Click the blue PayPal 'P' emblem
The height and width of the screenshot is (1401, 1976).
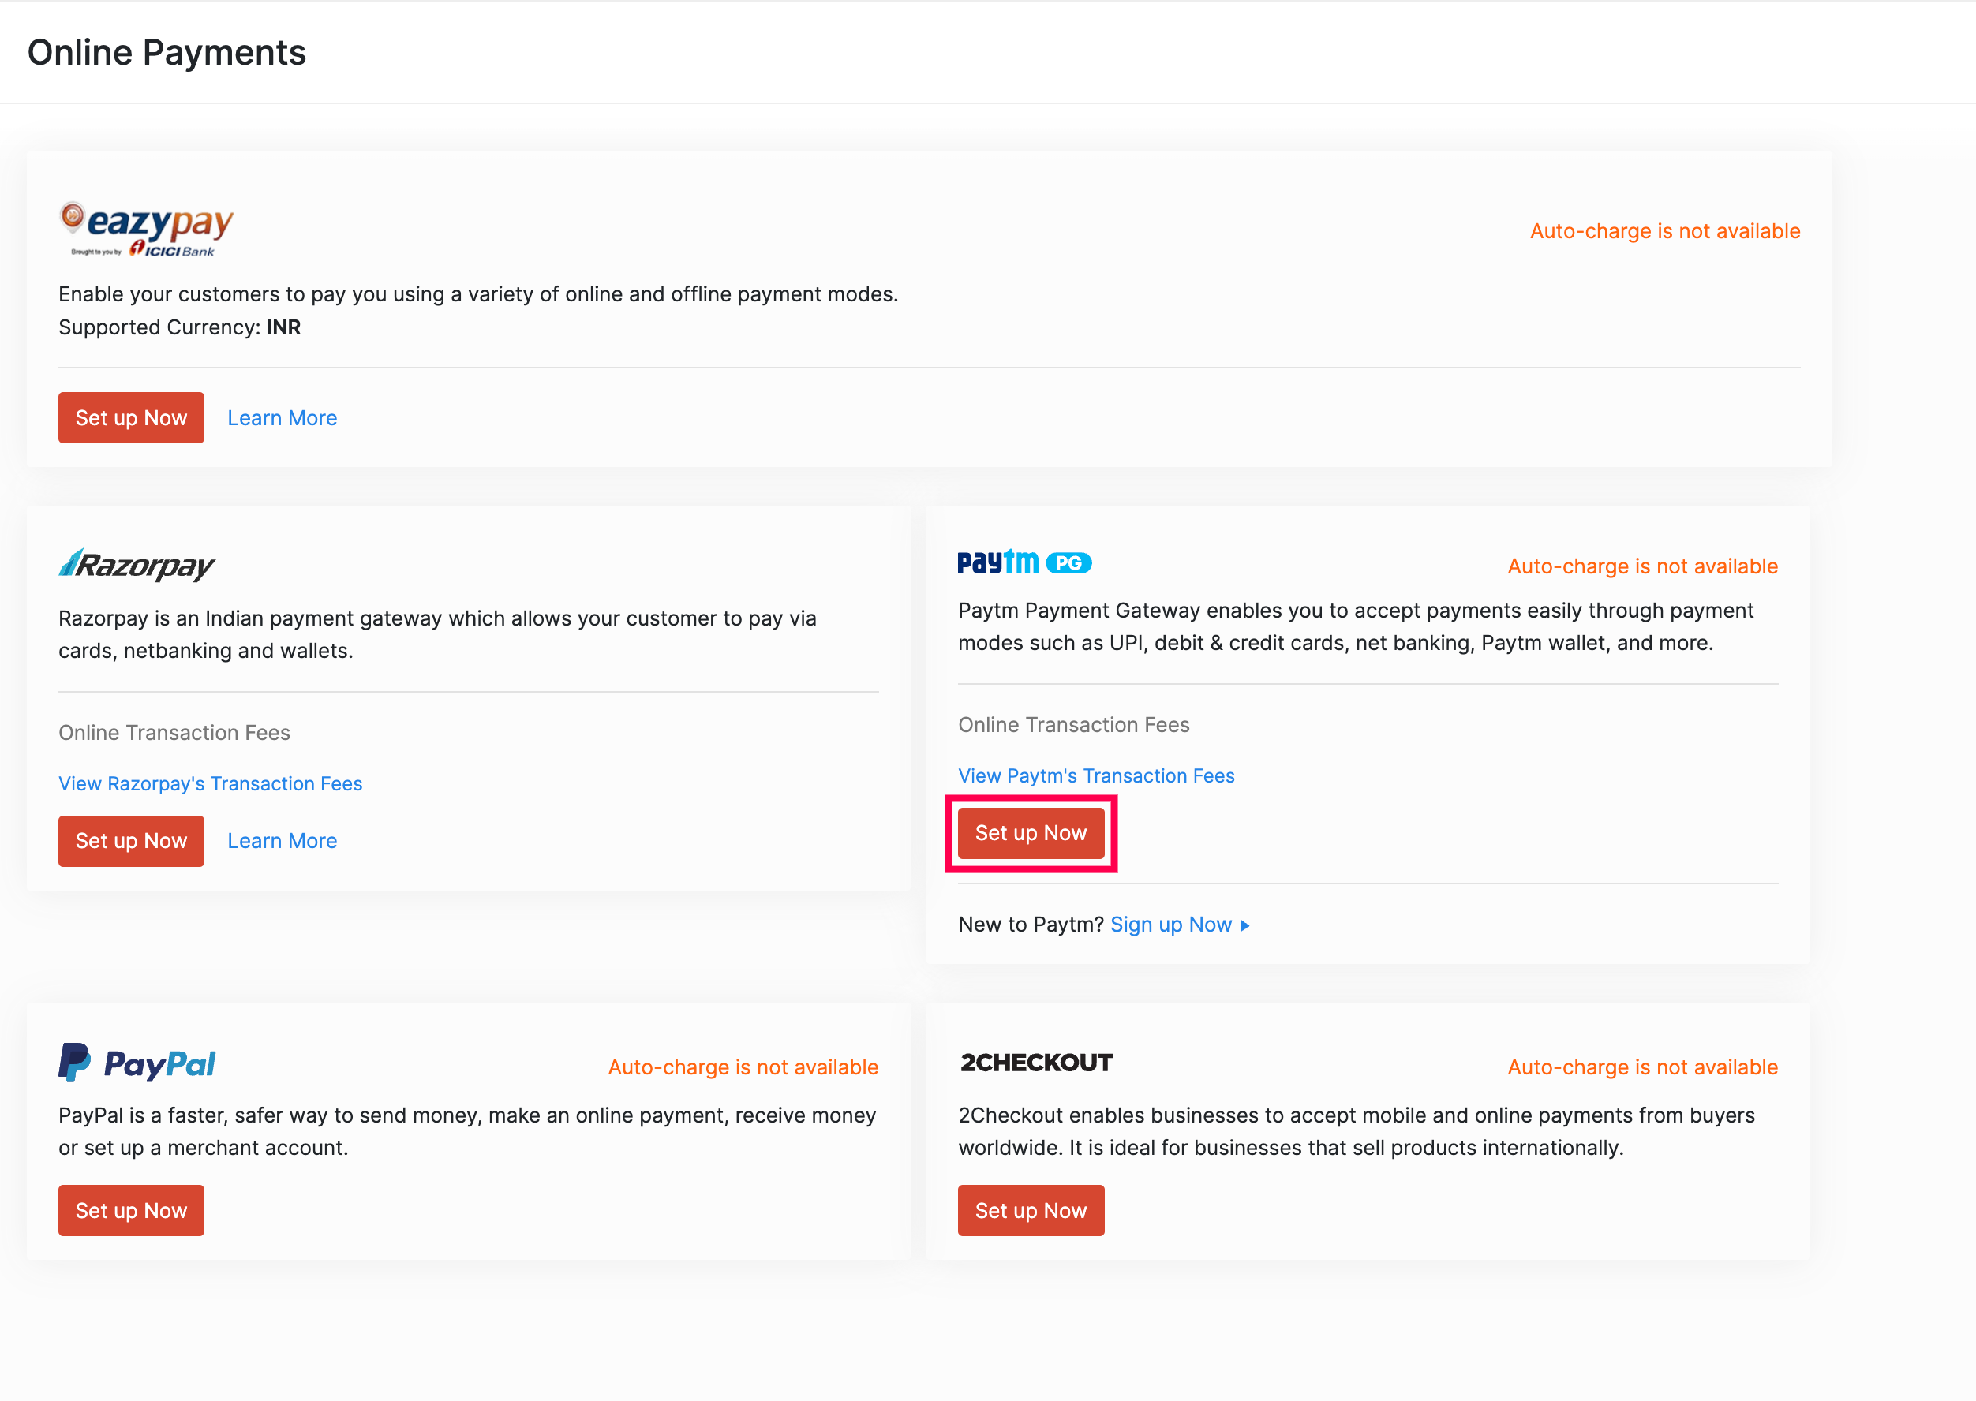click(75, 1063)
